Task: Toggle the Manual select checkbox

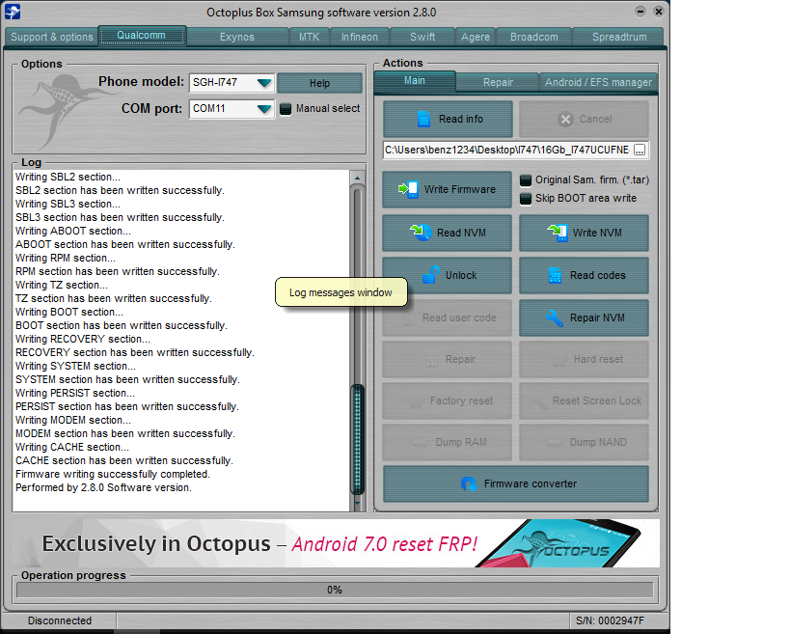Action: [286, 109]
